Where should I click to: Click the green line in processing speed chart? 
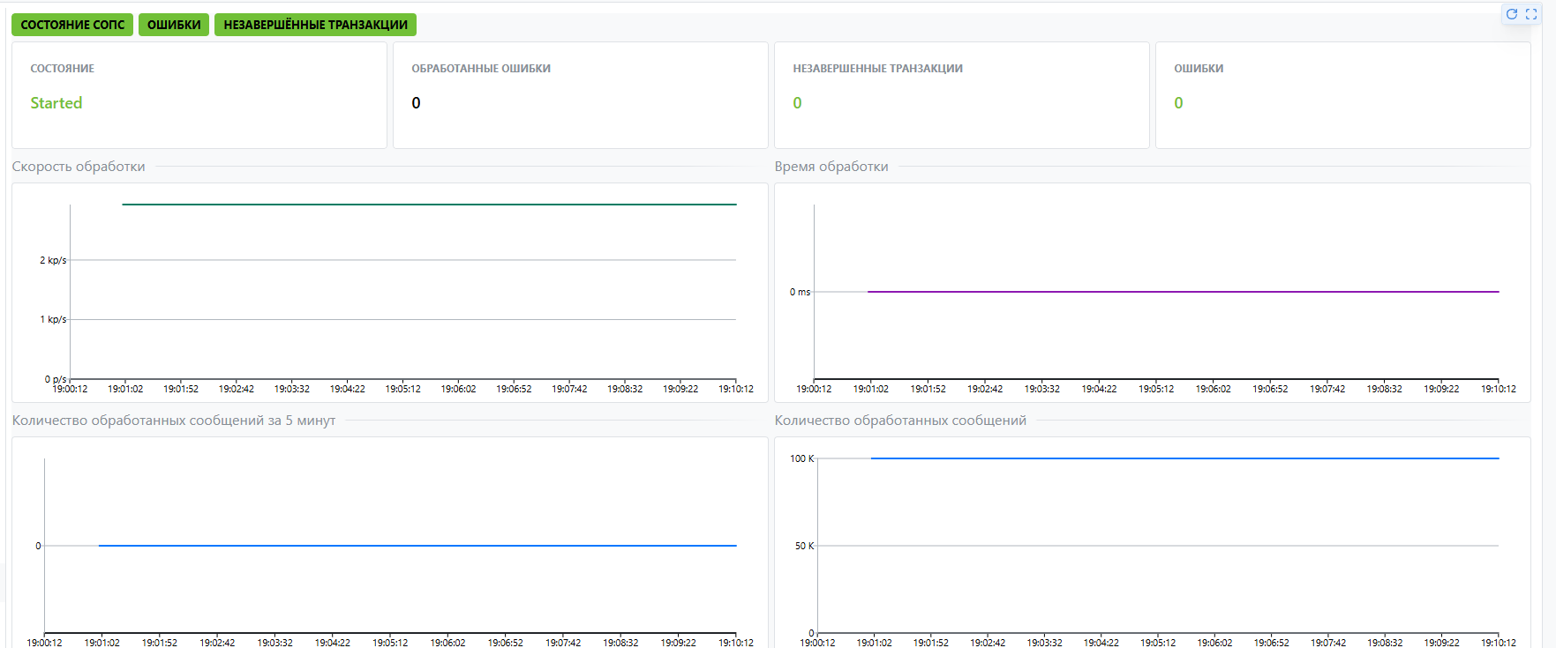click(x=429, y=205)
